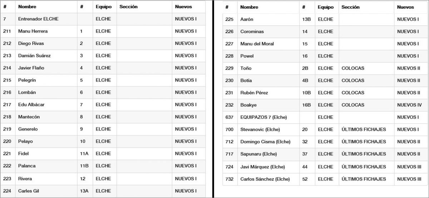Open the Javier Flaño row
This screenshot has width=429, height=198.
click(x=31, y=68)
